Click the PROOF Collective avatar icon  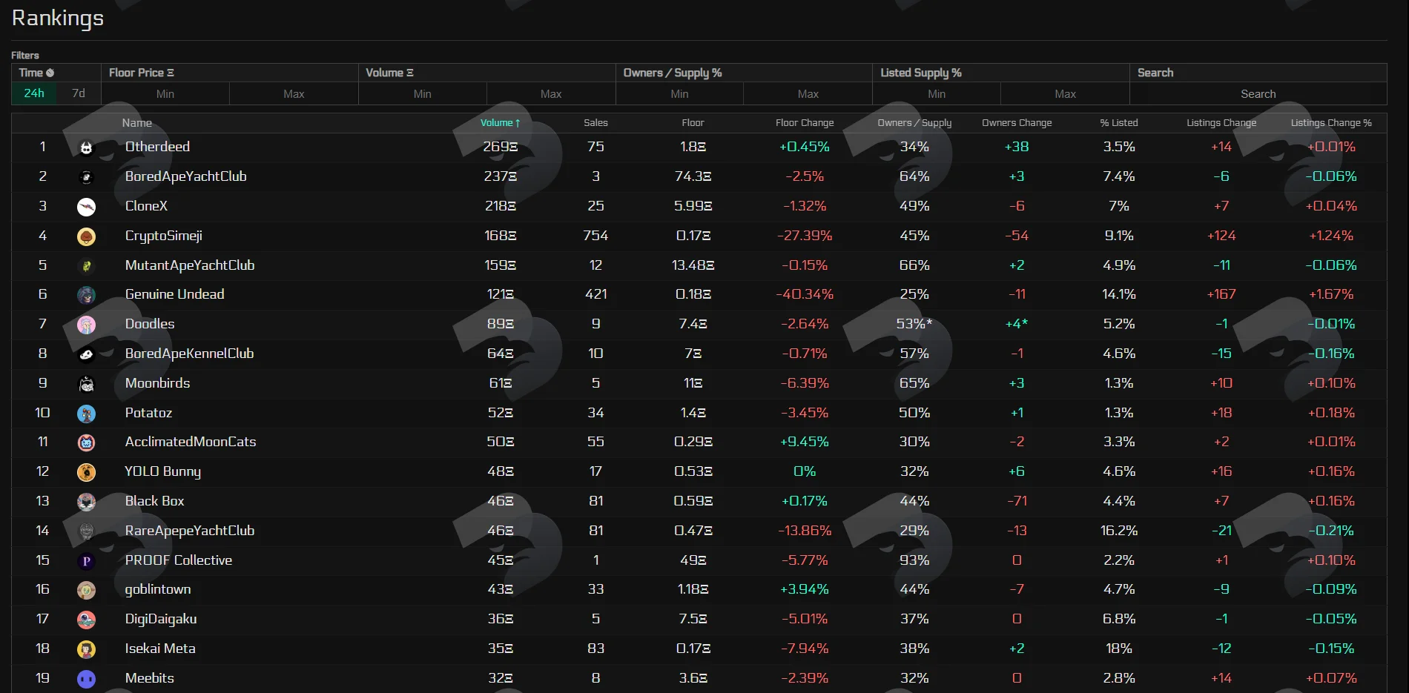point(87,561)
